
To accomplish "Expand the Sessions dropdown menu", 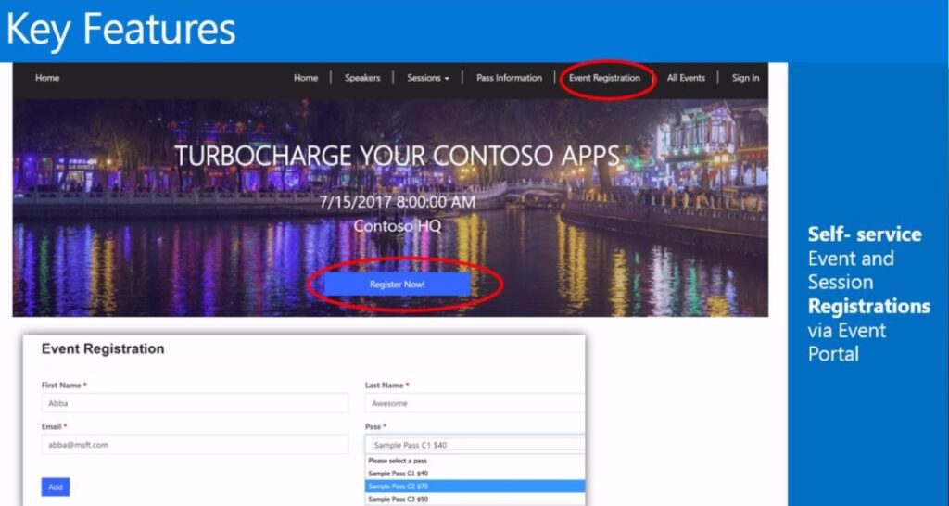I will pos(427,78).
